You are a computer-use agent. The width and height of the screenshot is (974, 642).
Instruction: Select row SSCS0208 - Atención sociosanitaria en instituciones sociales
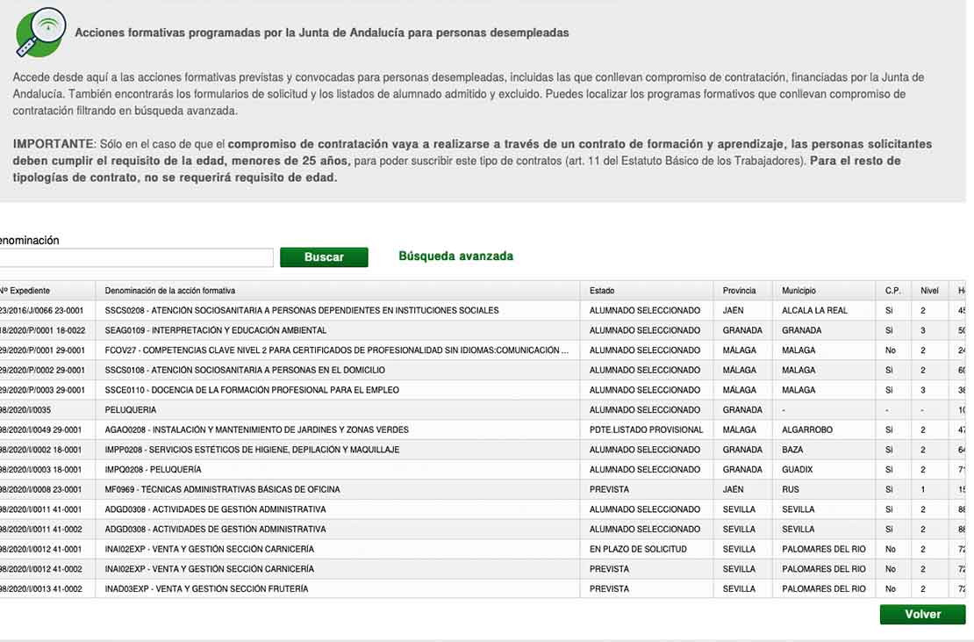click(x=483, y=310)
